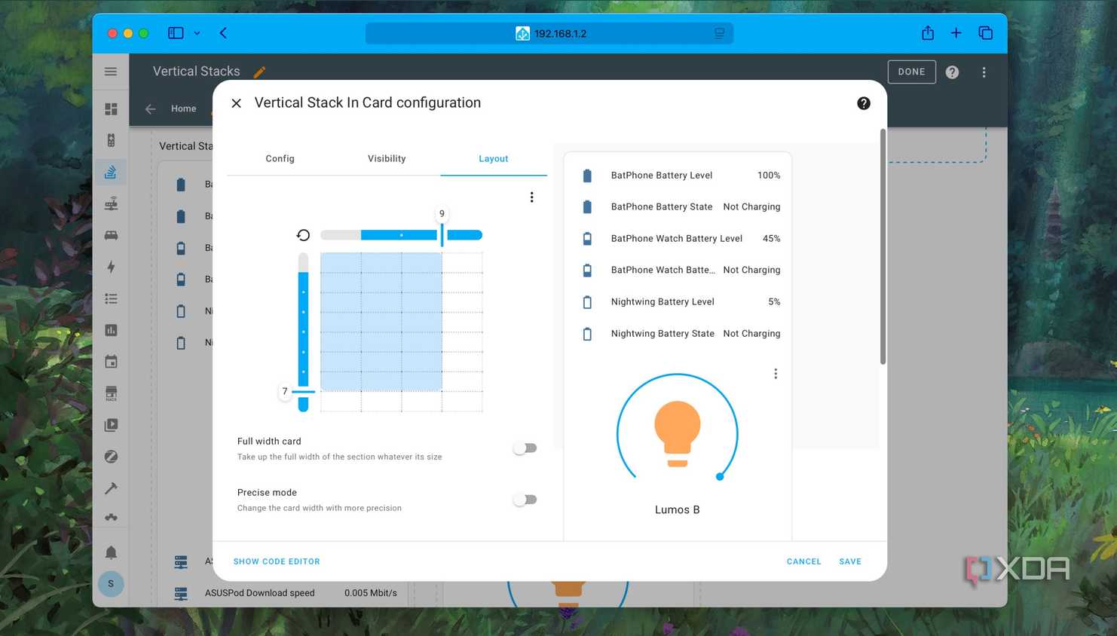Open the Lumos B light card menu
This screenshot has height=636, width=1117.
776,374
